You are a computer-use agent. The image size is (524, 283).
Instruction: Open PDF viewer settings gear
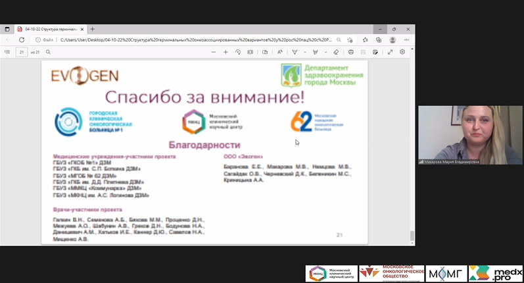click(x=402, y=52)
